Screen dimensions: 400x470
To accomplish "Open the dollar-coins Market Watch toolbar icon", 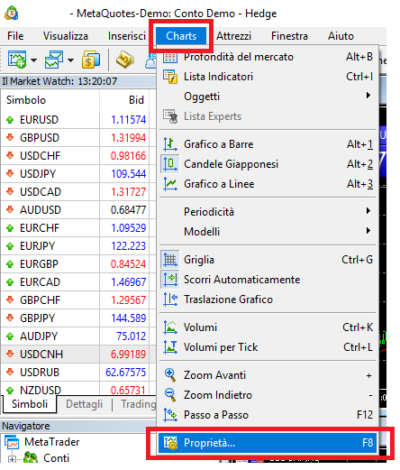I will coord(91,60).
